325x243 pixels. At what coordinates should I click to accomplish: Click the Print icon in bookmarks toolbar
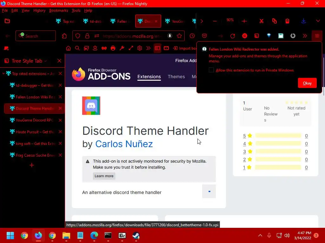tap(113, 48)
